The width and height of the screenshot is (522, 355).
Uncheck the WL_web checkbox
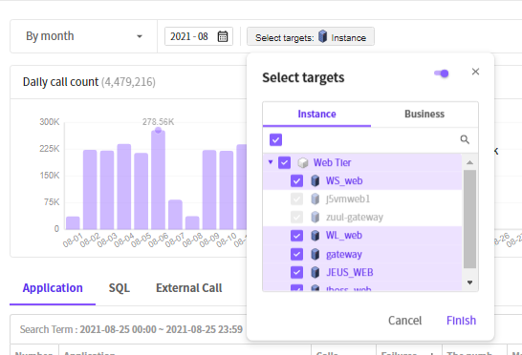pyautogui.click(x=296, y=236)
